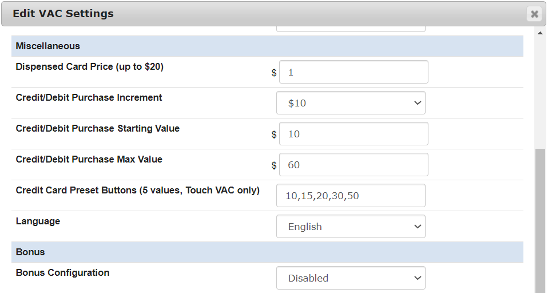The image size is (548, 293).
Task: Click the Dispensed Card Price label
Action: point(89,66)
